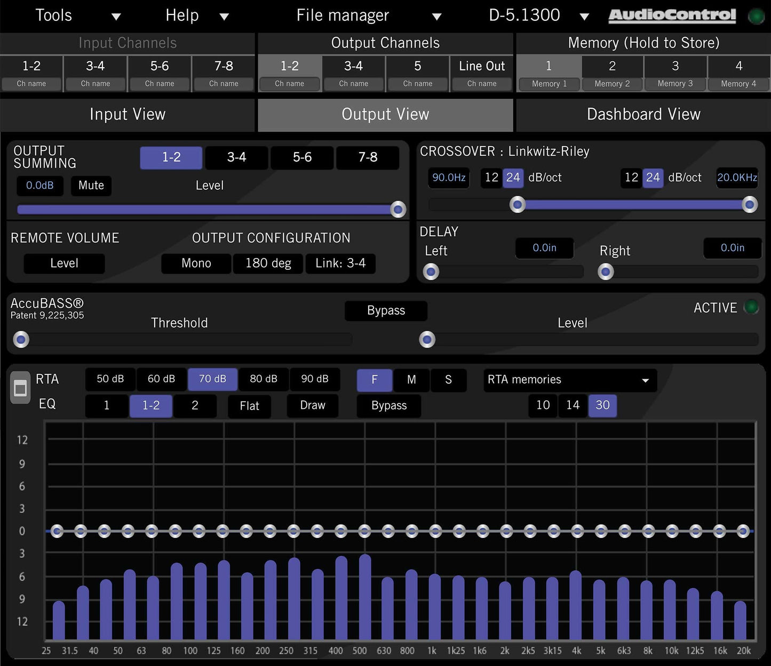Viewport: 771px width, 666px height.
Task: Select the M RTA averaging mode
Action: pos(411,380)
